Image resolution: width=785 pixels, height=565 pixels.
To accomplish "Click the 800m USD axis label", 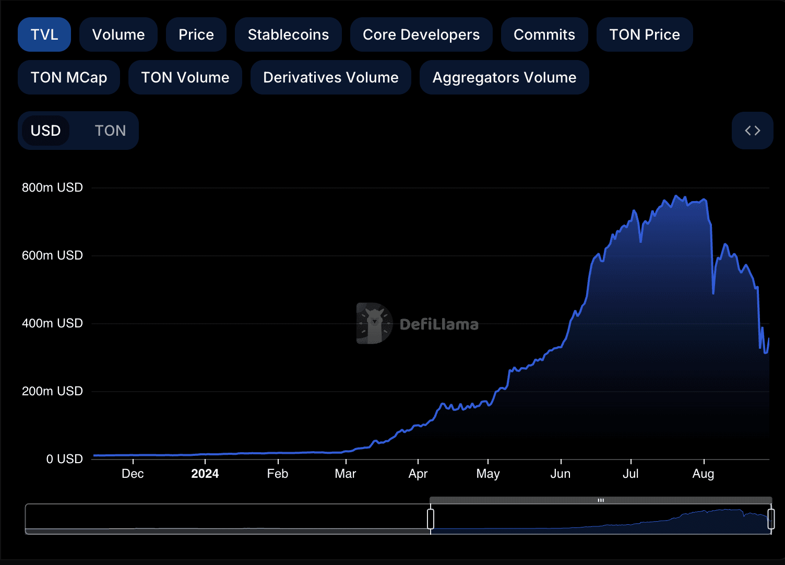I will click(x=52, y=187).
